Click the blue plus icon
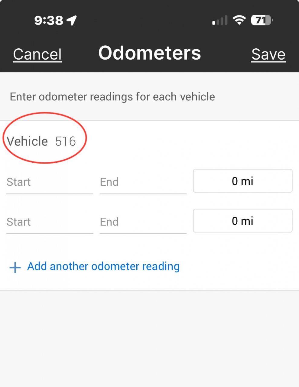Image resolution: width=299 pixels, height=387 pixels. (15, 268)
